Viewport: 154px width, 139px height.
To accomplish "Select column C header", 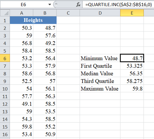I will (68, 13).
